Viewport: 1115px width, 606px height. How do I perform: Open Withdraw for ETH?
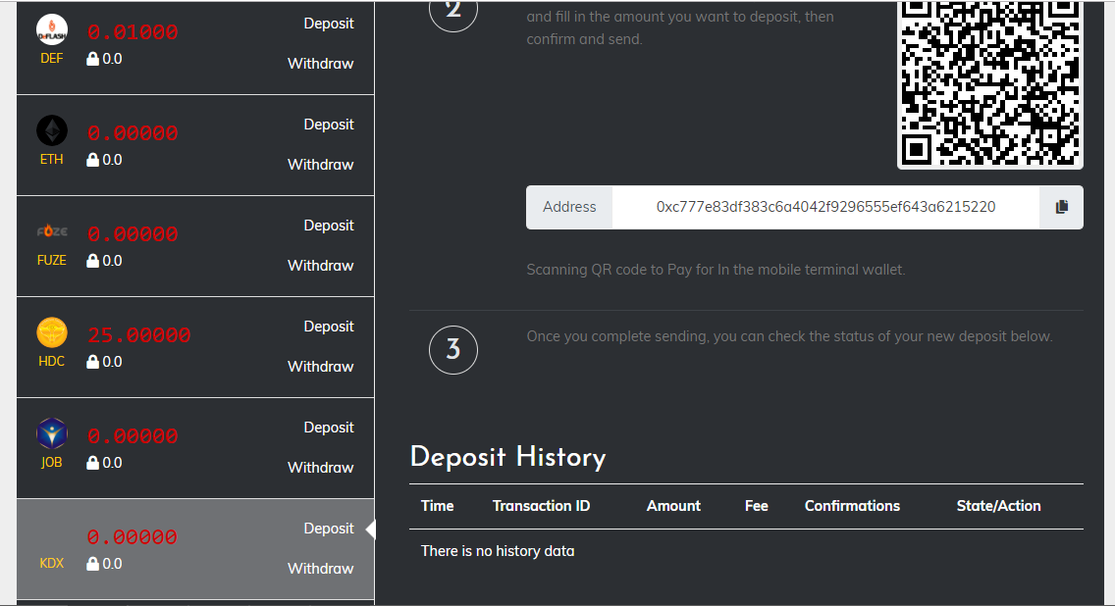(x=321, y=164)
